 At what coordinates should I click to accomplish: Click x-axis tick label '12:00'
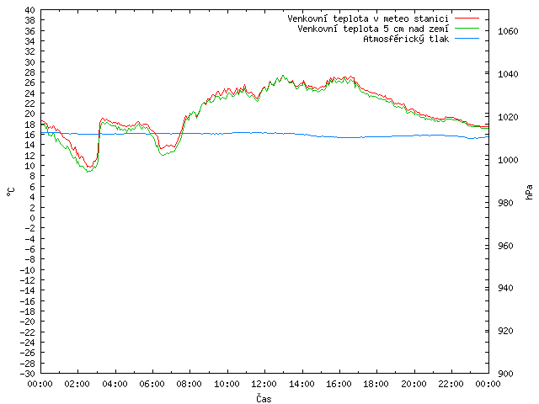(x=264, y=384)
